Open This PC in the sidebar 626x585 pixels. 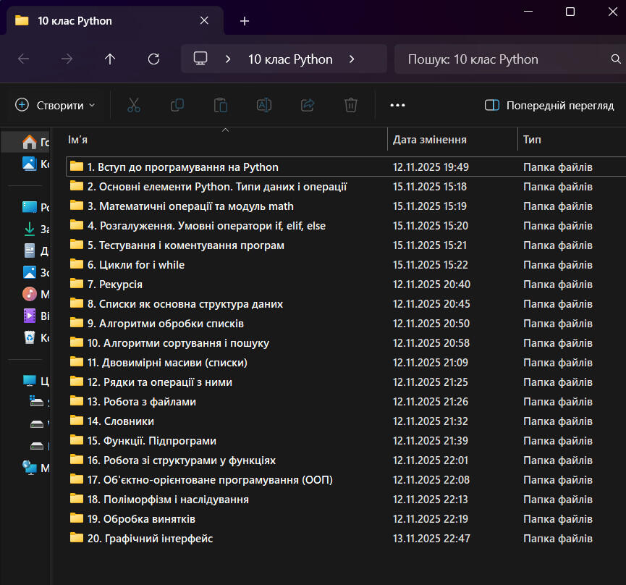(35, 381)
